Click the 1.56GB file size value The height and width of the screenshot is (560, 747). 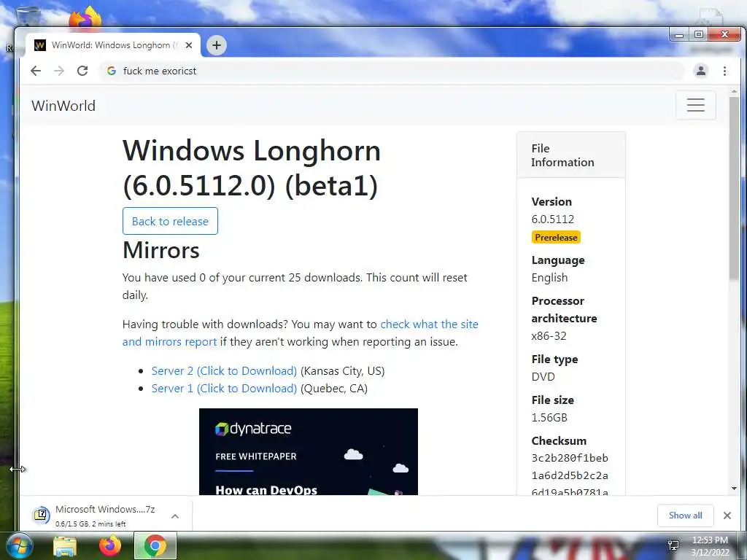click(549, 418)
